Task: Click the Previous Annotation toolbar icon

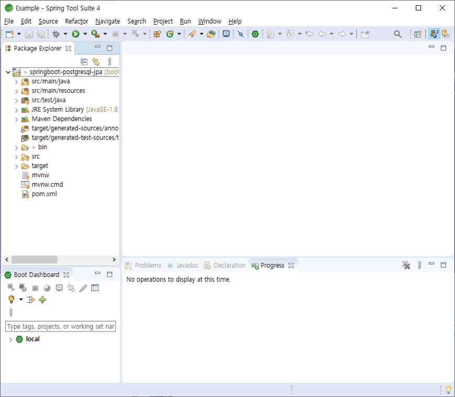Action: point(290,34)
